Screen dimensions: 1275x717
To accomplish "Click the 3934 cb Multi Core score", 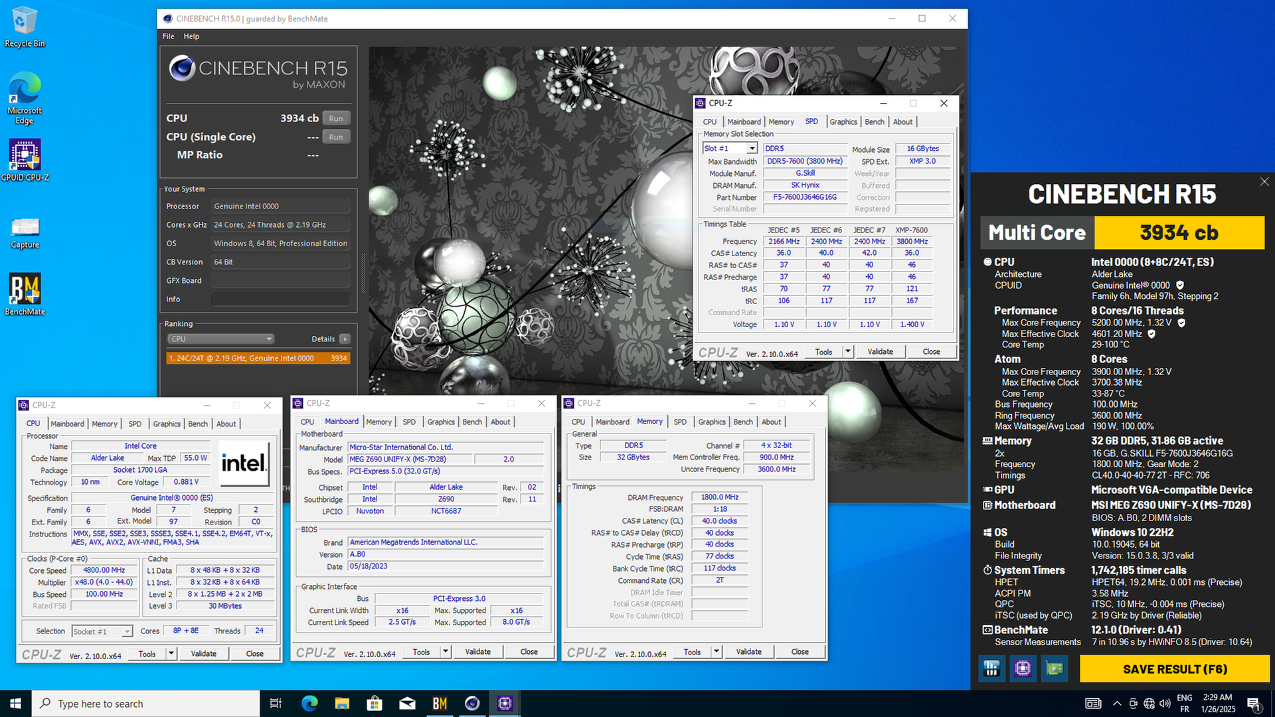I will coord(1179,232).
